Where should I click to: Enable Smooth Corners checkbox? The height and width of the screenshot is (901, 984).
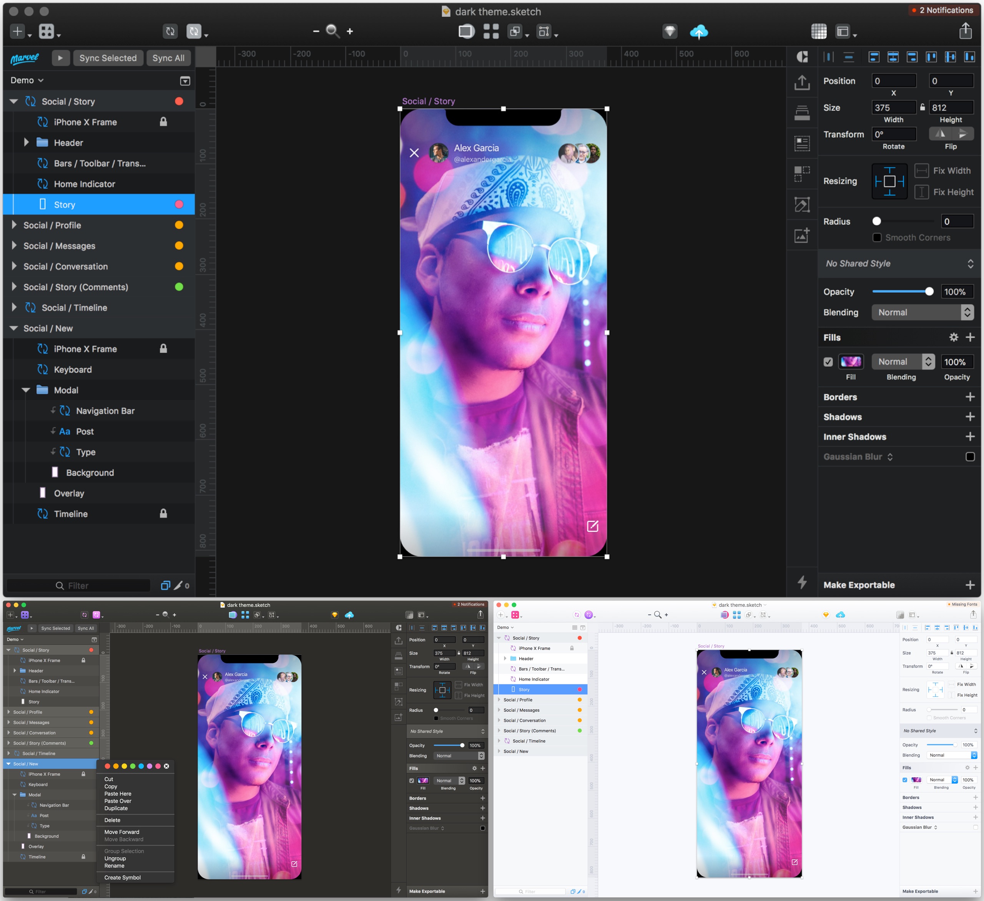pos(877,238)
